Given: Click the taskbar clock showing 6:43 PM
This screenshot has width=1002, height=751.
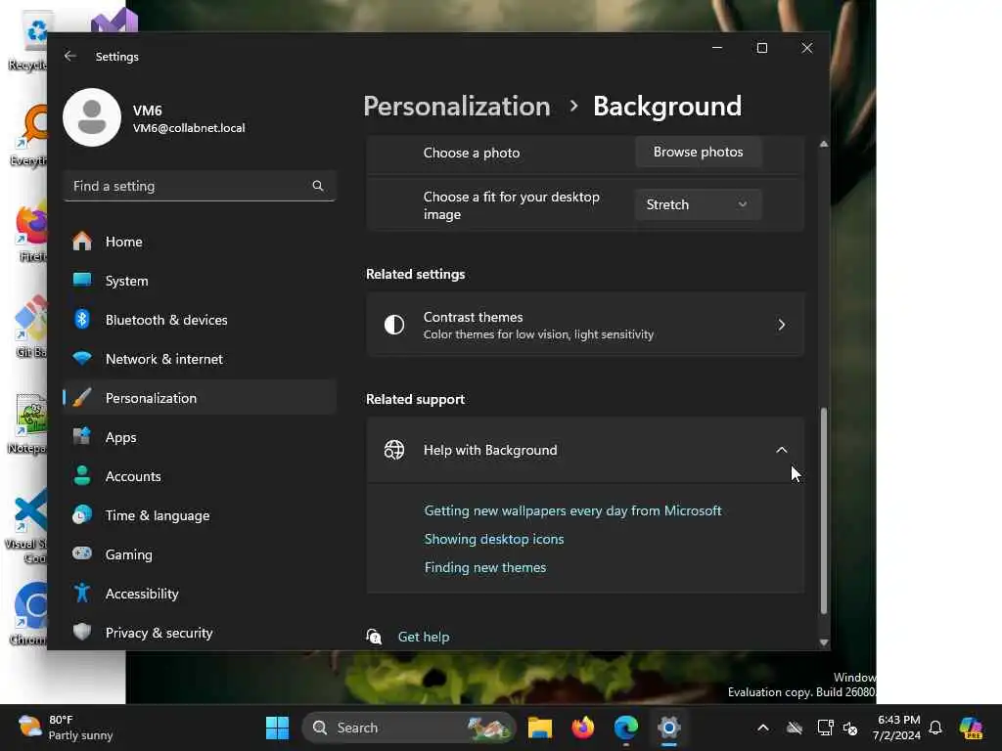Looking at the screenshot, I should click(896, 728).
